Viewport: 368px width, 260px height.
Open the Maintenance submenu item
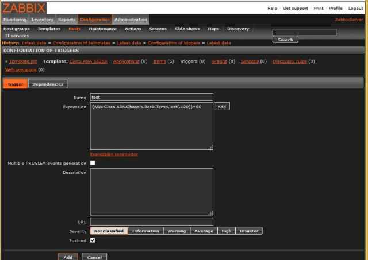click(x=102, y=29)
